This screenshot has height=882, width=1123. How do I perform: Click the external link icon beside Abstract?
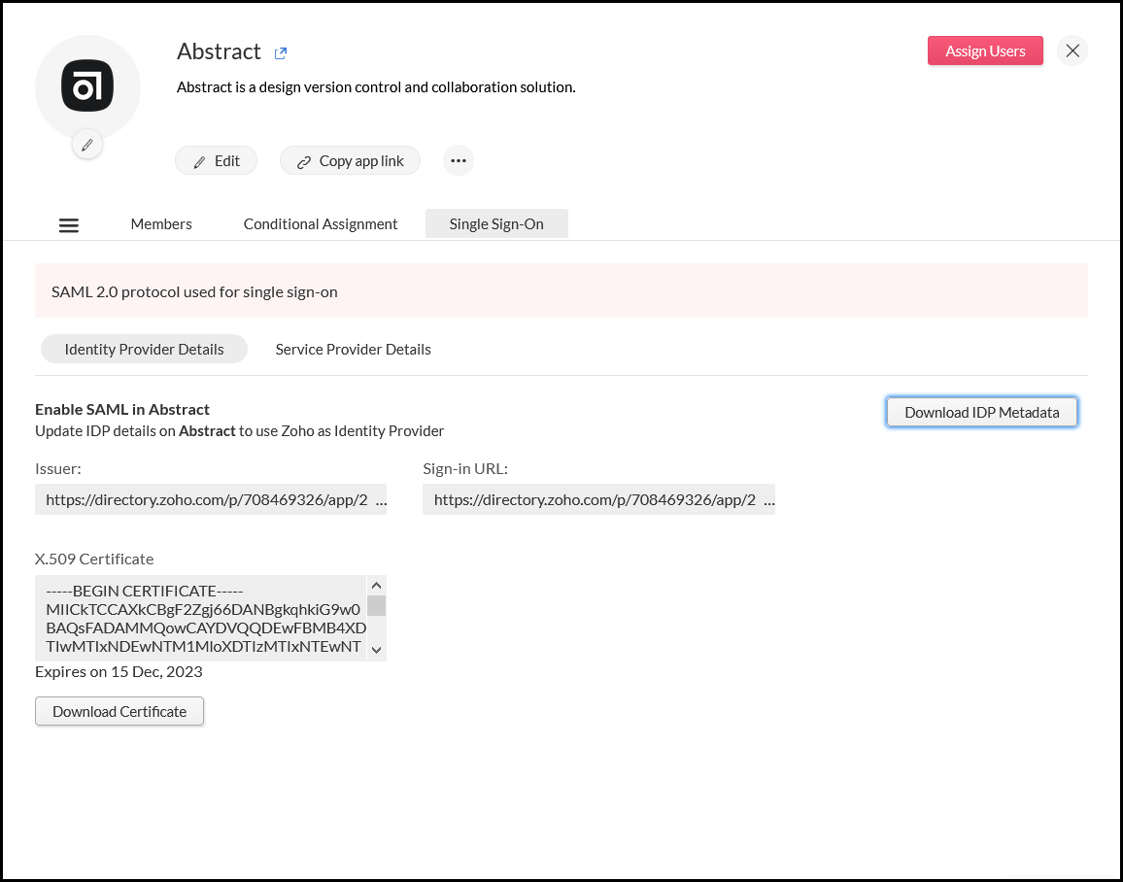coord(280,52)
